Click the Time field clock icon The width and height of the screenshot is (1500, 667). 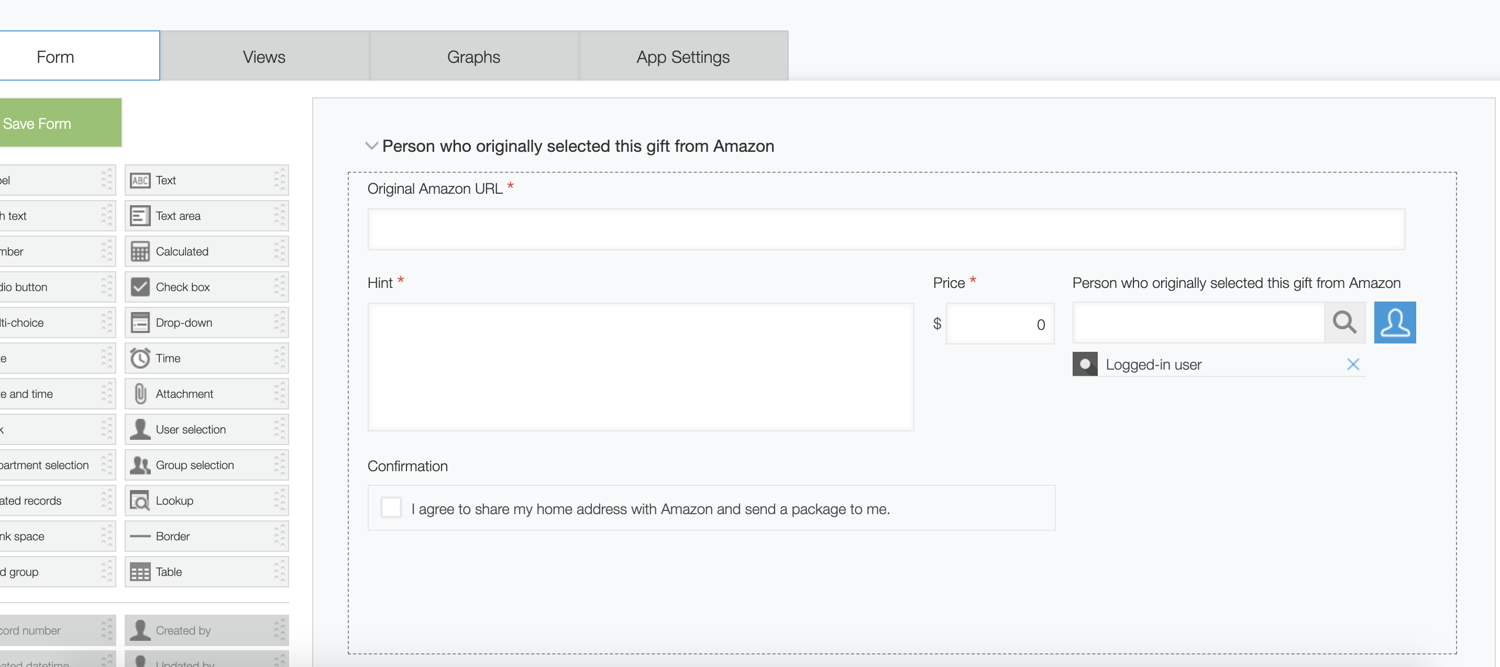point(140,358)
